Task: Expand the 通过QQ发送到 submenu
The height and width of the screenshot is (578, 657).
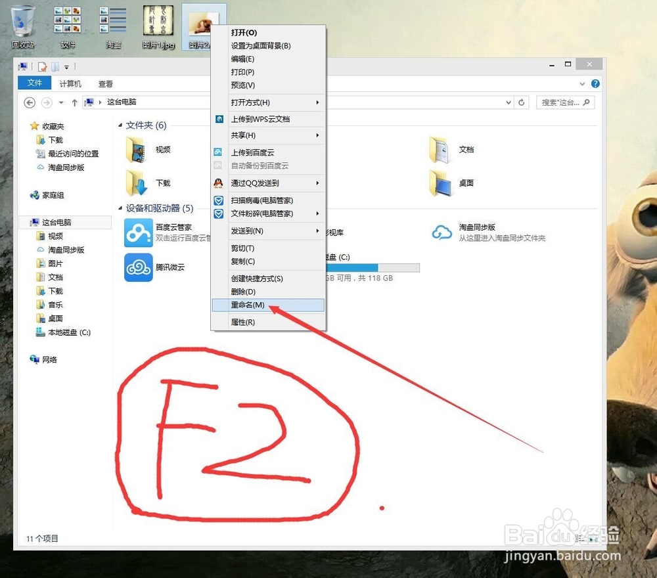Action: pyautogui.click(x=268, y=183)
